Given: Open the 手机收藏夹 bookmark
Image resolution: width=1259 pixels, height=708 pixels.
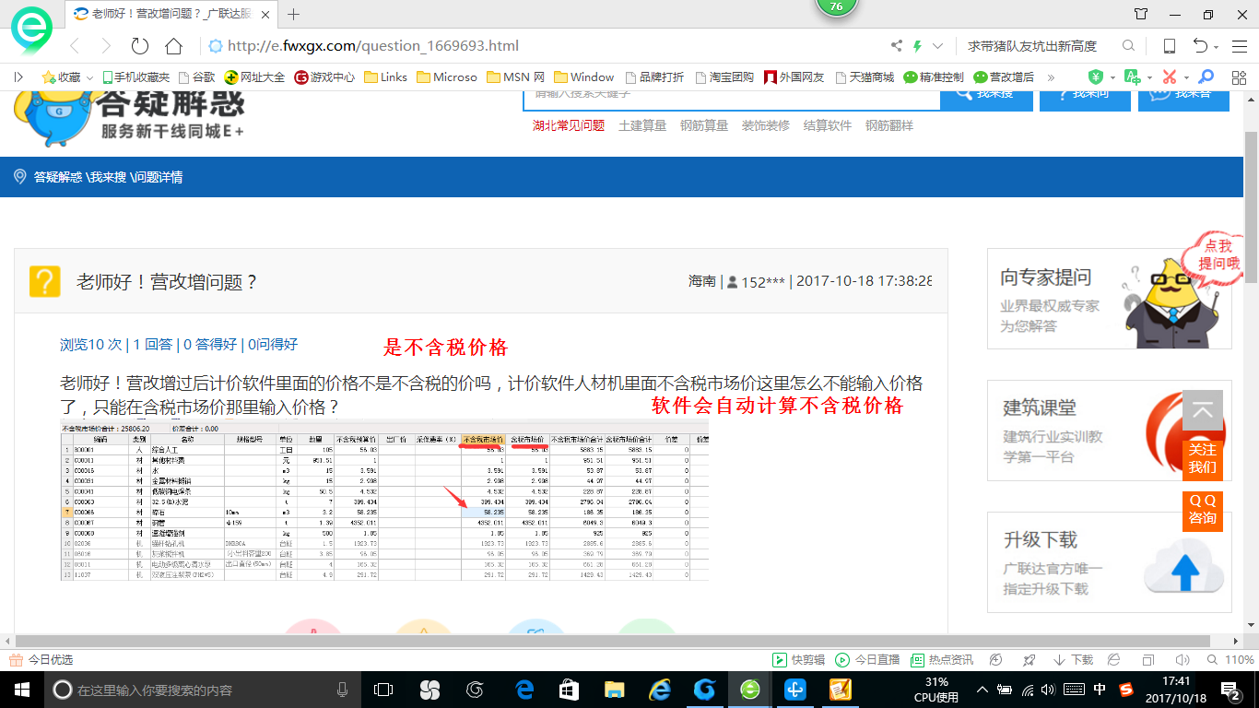Looking at the screenshot, I should coord(135,77).
